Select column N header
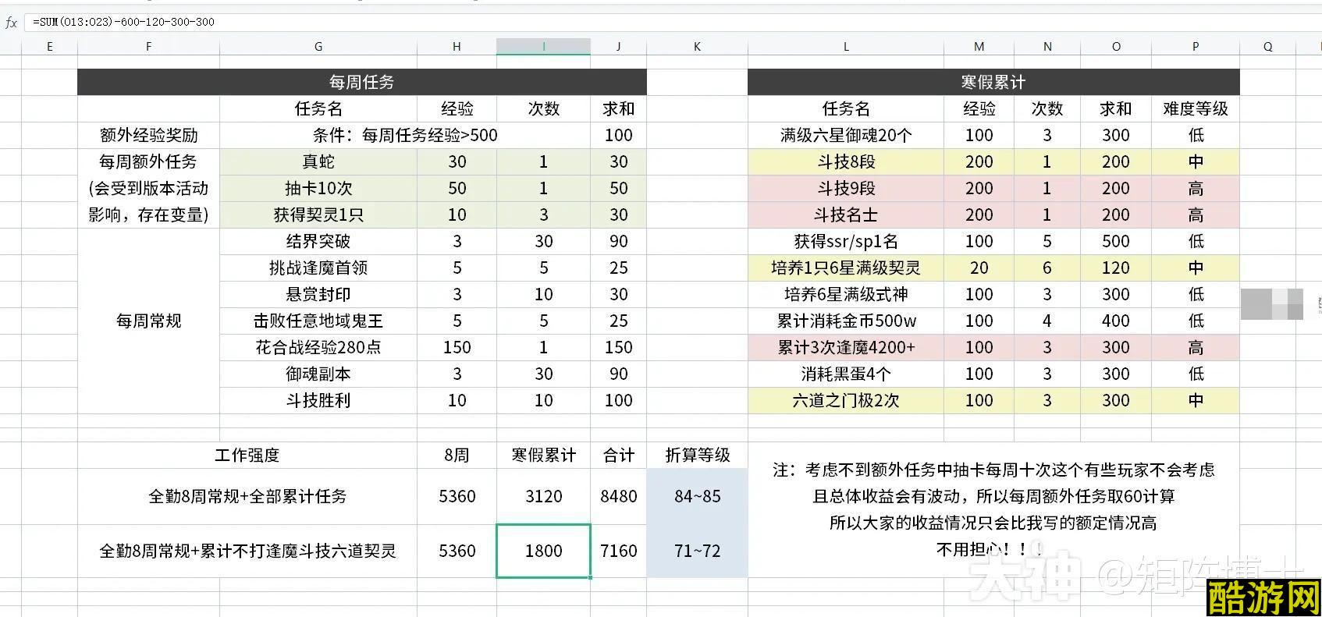 tap(1047, 47)
